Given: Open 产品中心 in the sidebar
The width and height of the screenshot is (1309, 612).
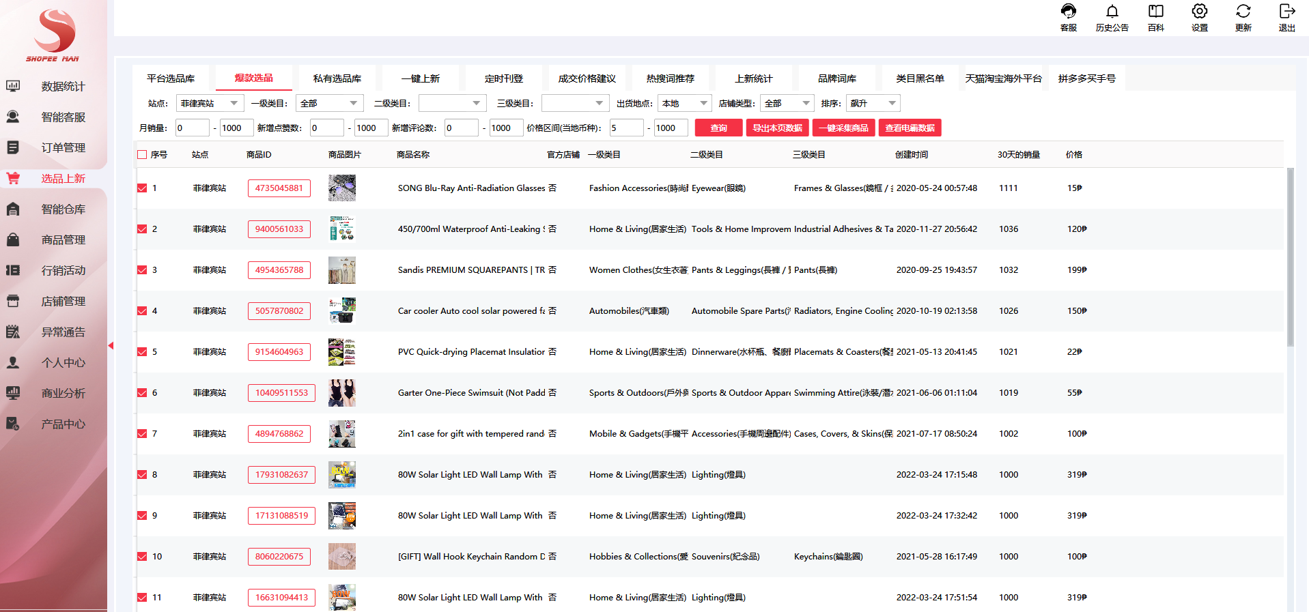Looking at the screenshot, I should click(53, 424).
